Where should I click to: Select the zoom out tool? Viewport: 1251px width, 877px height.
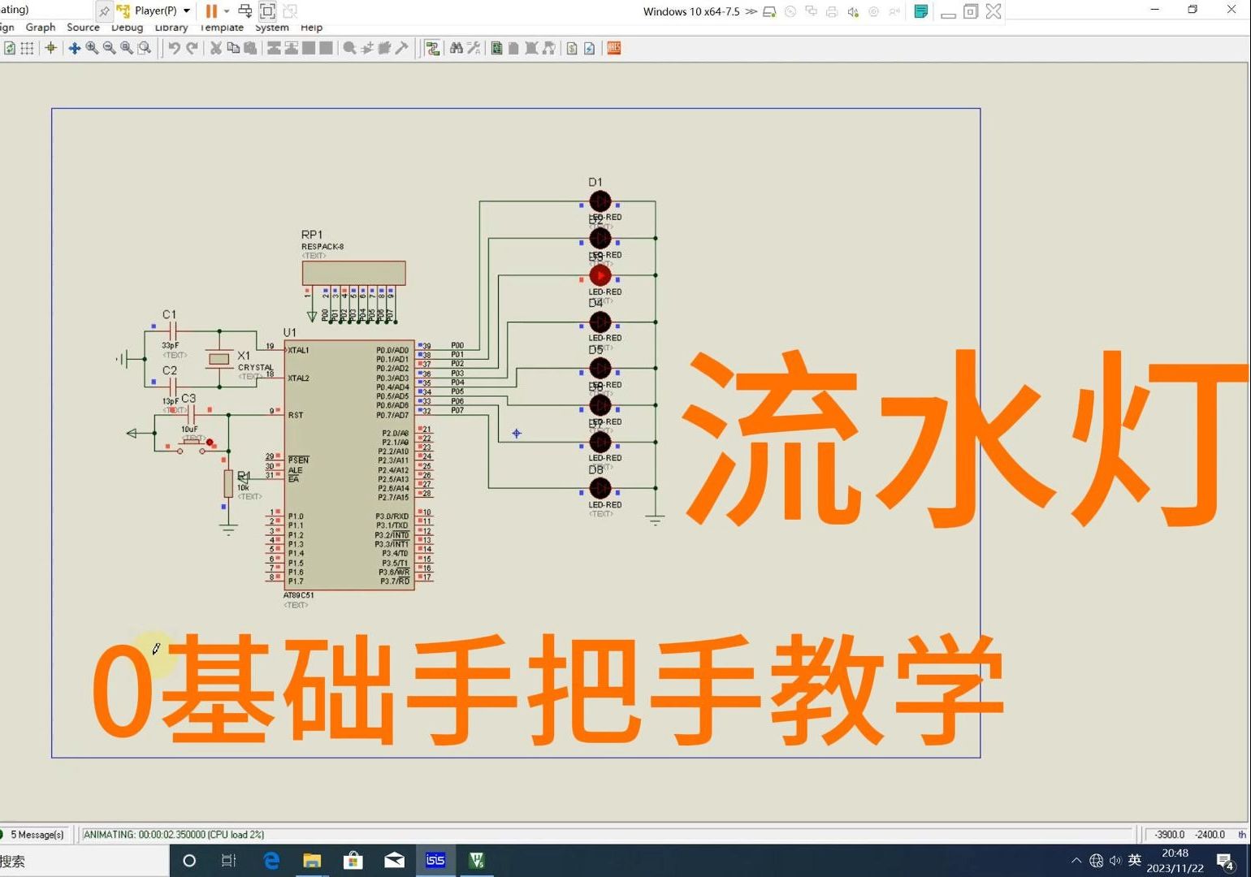109,48
